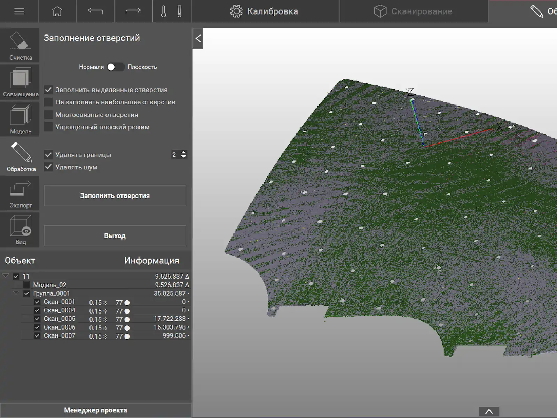This screenshot has height=418, width=557.
Task: Change the Удалять границы stepper value
Action: 184,154
